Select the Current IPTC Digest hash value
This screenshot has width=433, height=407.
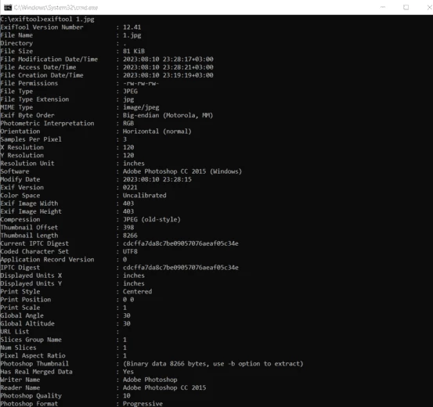pos(181,243)
